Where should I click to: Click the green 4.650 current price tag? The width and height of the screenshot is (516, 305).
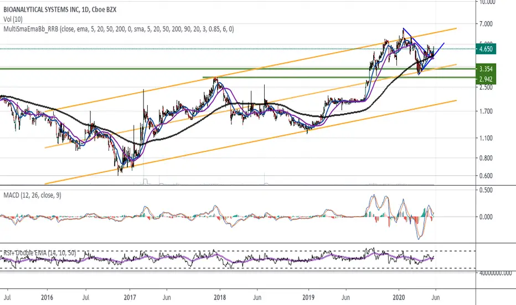tap(486, 49)
